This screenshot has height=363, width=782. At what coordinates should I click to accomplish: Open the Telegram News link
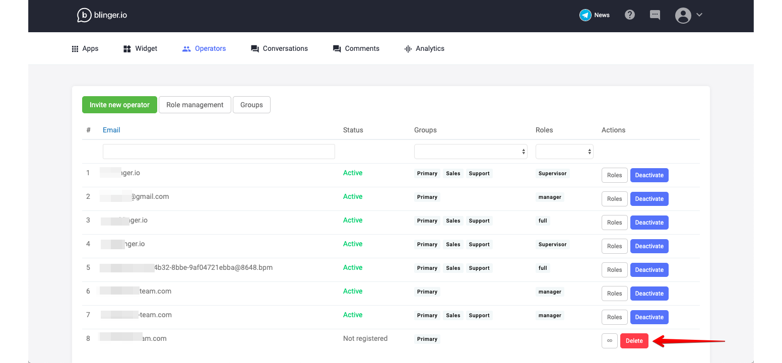click(595, 15)
